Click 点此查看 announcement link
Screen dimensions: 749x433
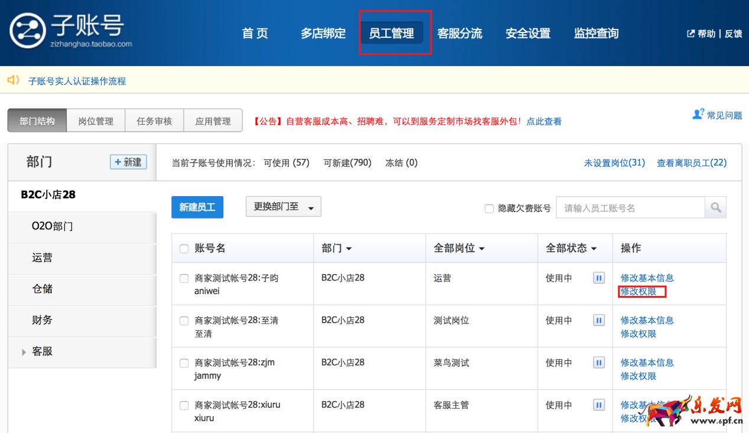544,121
